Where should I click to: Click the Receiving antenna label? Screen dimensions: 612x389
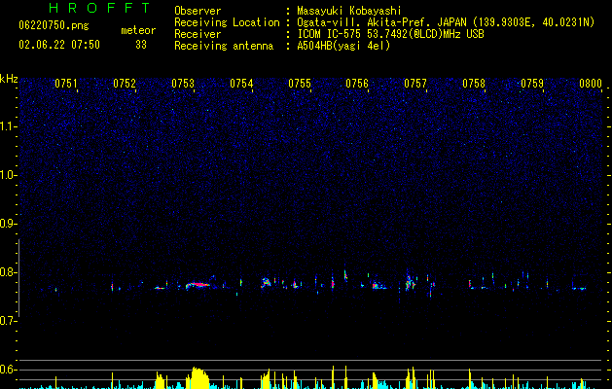(224, 46)
